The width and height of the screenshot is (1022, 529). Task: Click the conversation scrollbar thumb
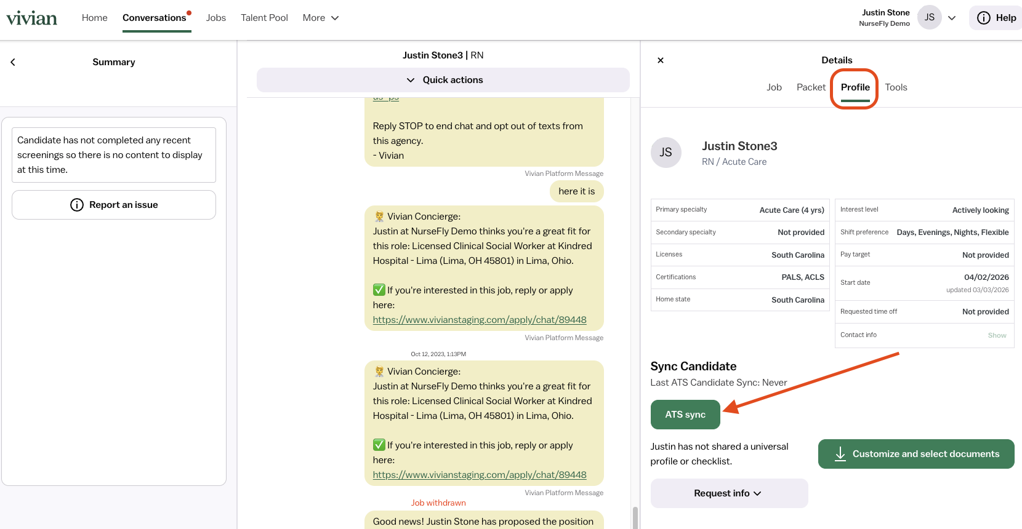pos(635,517)
